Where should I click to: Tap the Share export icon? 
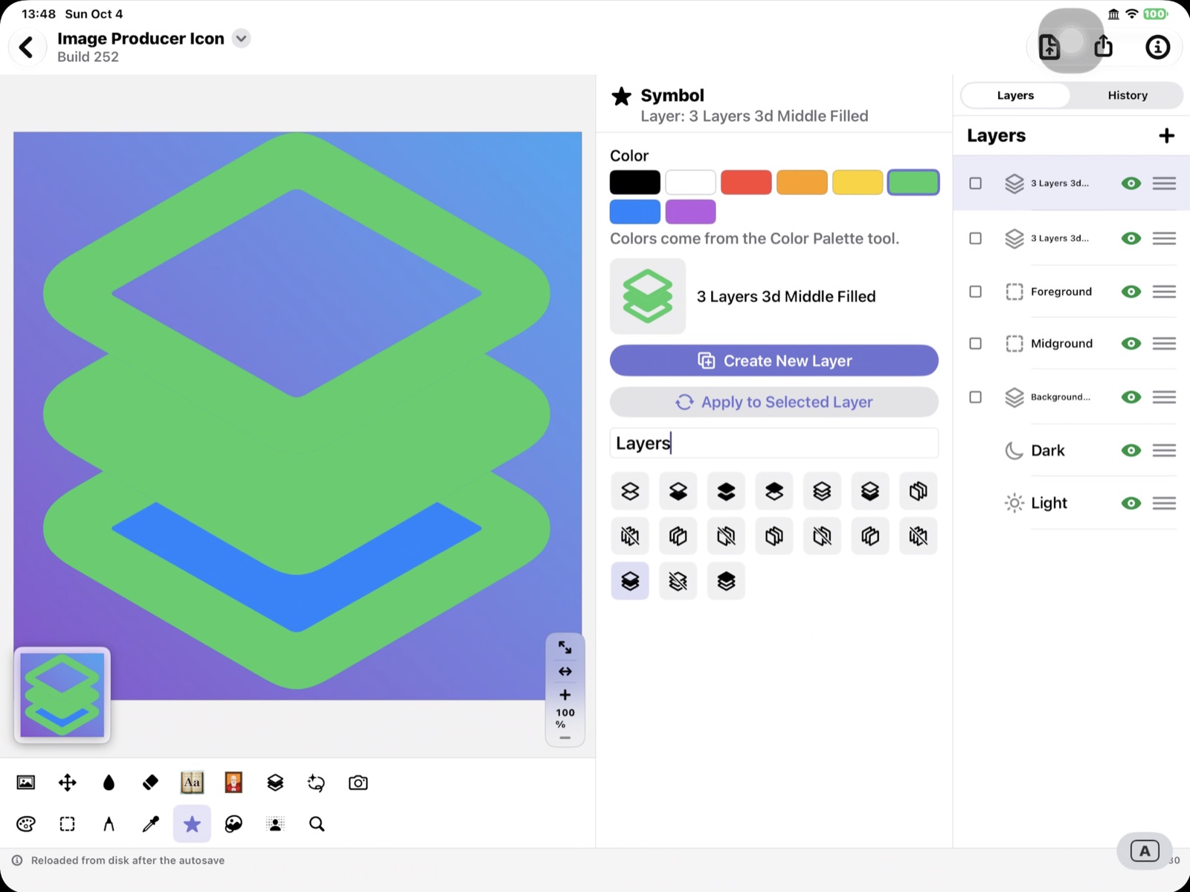coord(1104,46)
